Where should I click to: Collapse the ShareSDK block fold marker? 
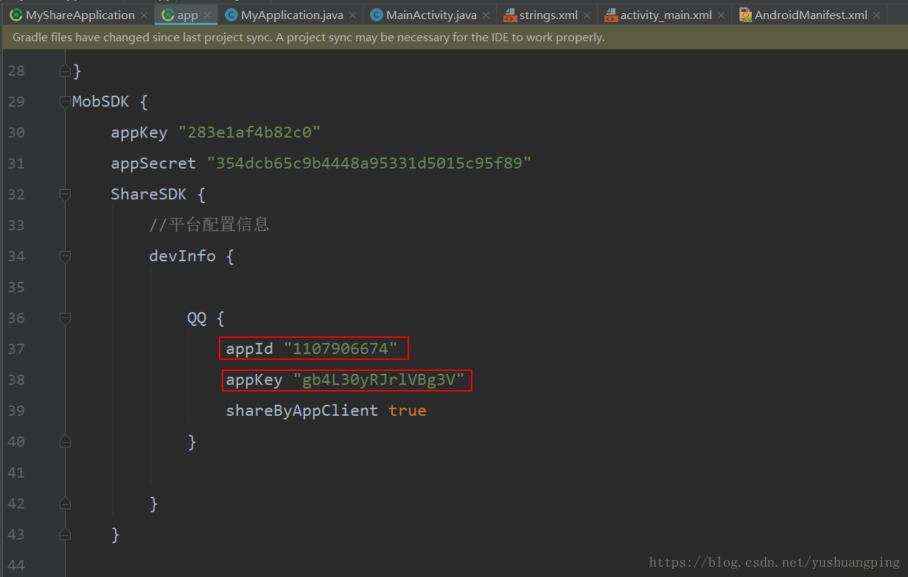65,194
